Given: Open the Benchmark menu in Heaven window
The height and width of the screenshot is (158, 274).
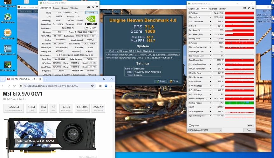Looking at the screenshot, I should tap(25, 11).
